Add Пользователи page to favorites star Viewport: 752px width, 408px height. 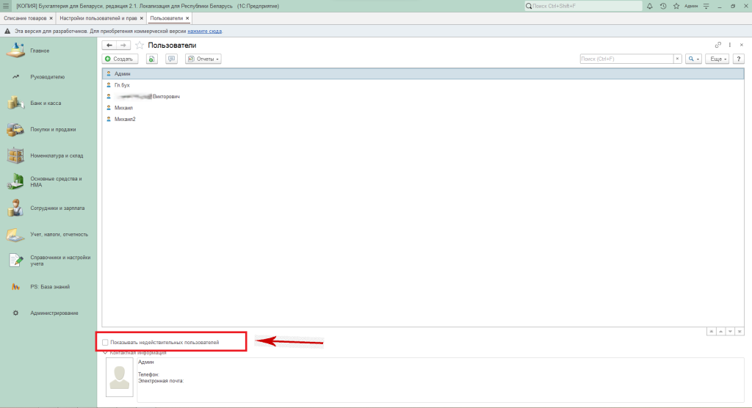coord(140,45)
